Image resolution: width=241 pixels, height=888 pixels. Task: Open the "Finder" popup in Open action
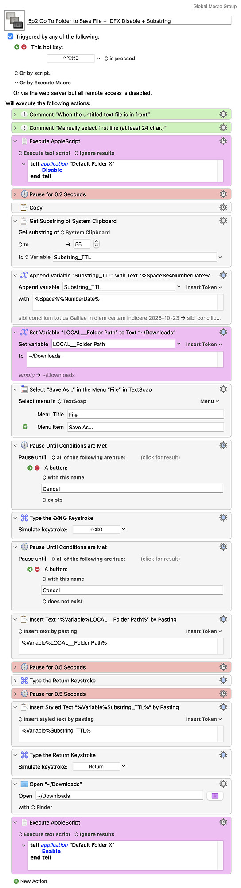click(x=42, y=807)
